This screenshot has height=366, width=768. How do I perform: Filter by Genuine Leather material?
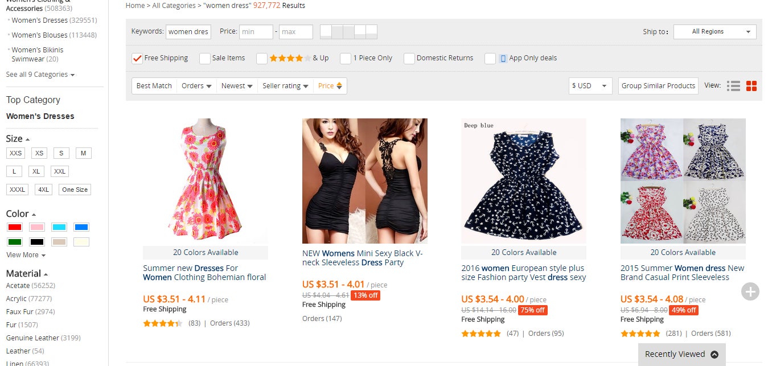(32, 338)
